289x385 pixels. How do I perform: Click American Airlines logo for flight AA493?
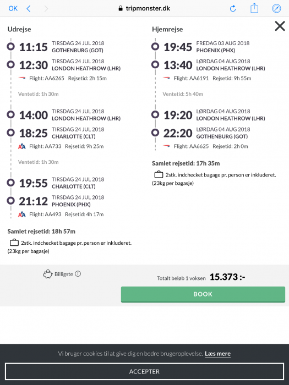(x=22, y=215)
